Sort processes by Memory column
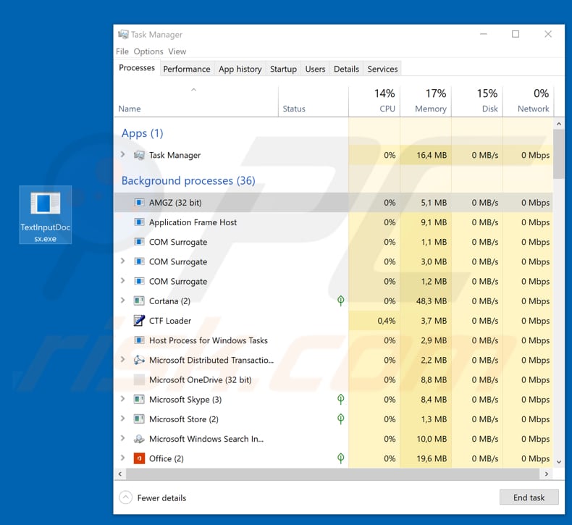 [x=426, y=101]
